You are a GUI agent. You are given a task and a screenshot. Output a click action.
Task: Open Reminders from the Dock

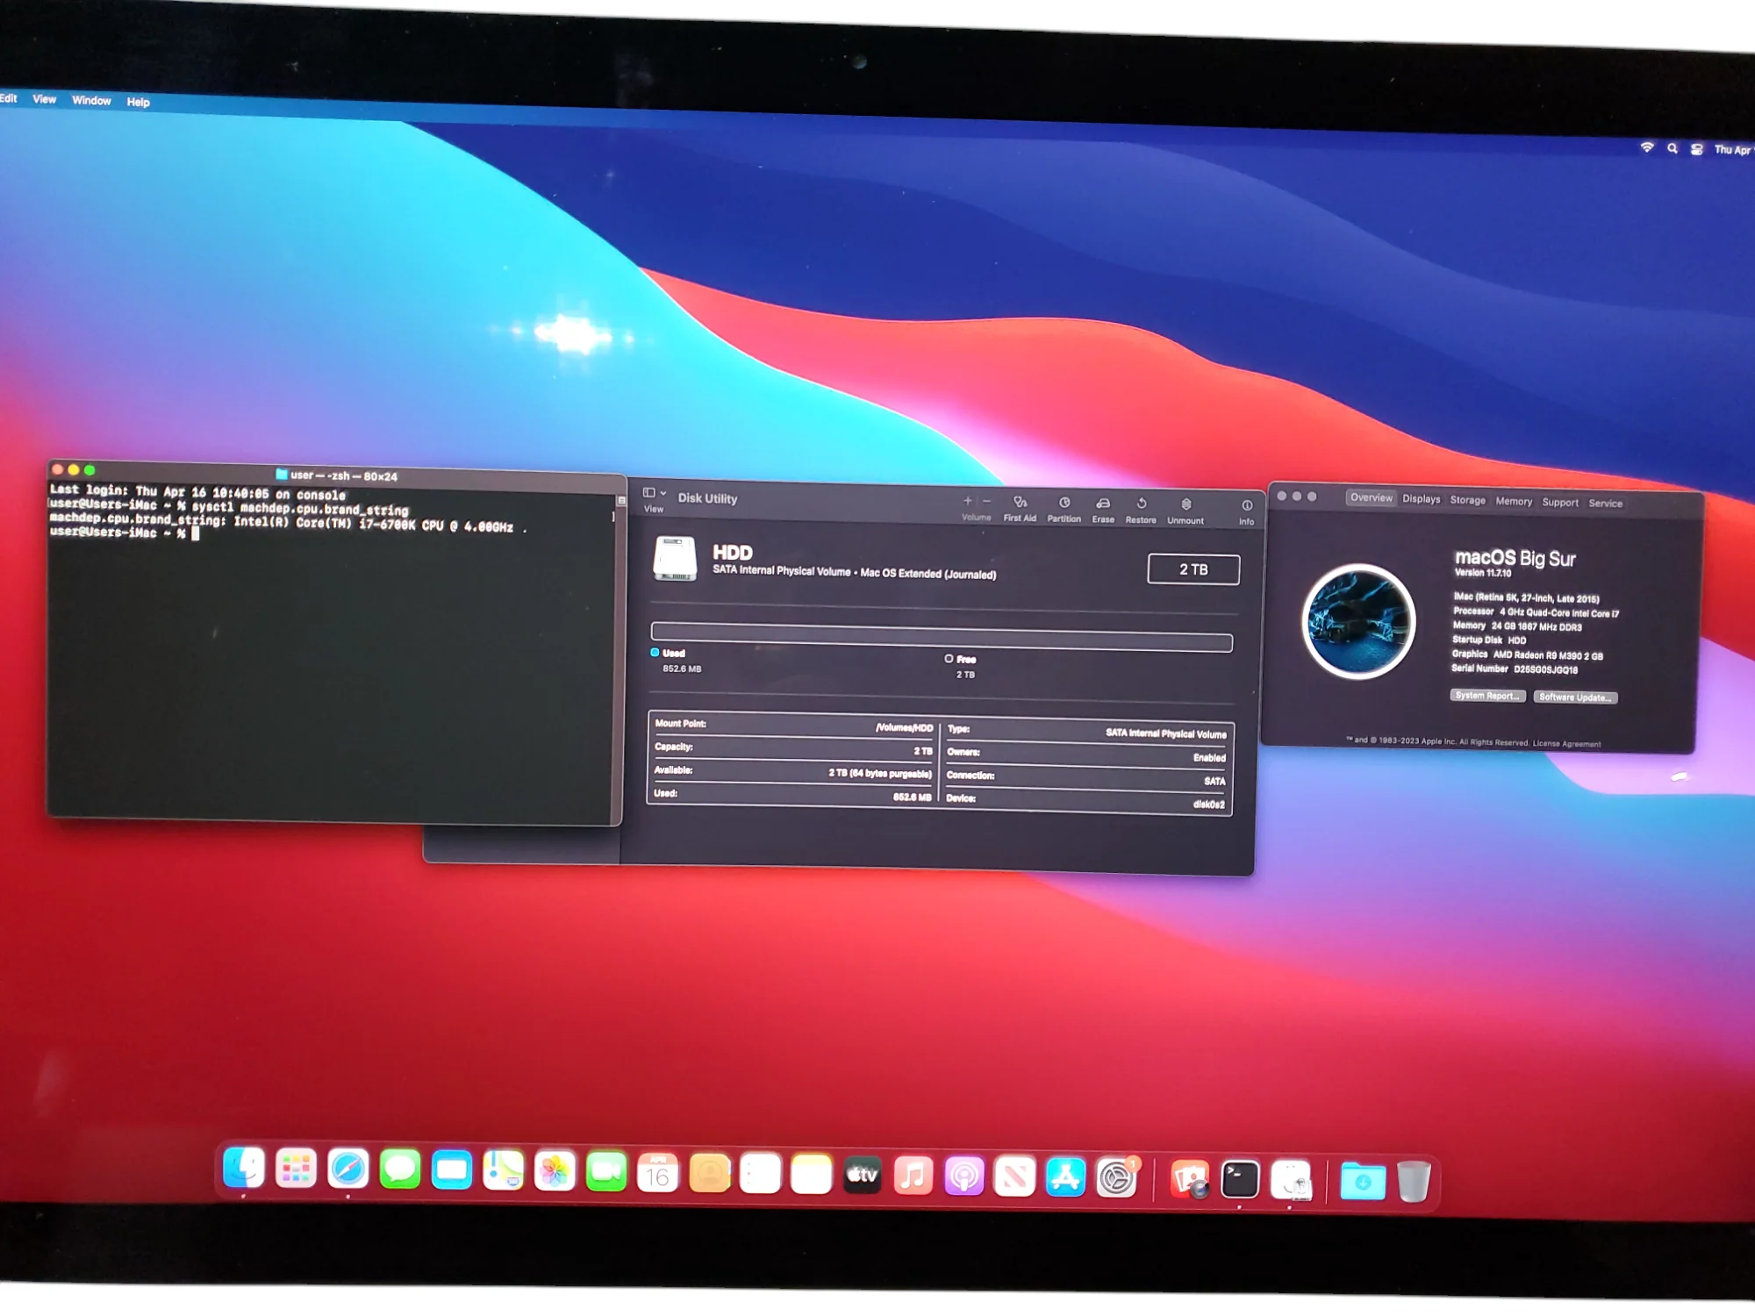click(761, 1174)
